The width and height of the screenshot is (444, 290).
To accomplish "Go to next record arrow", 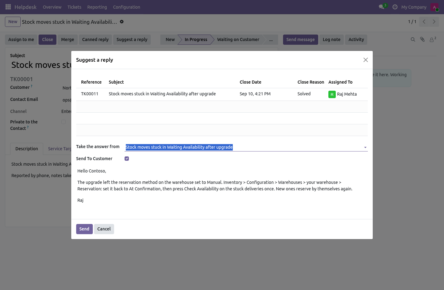I will [434, 22].
